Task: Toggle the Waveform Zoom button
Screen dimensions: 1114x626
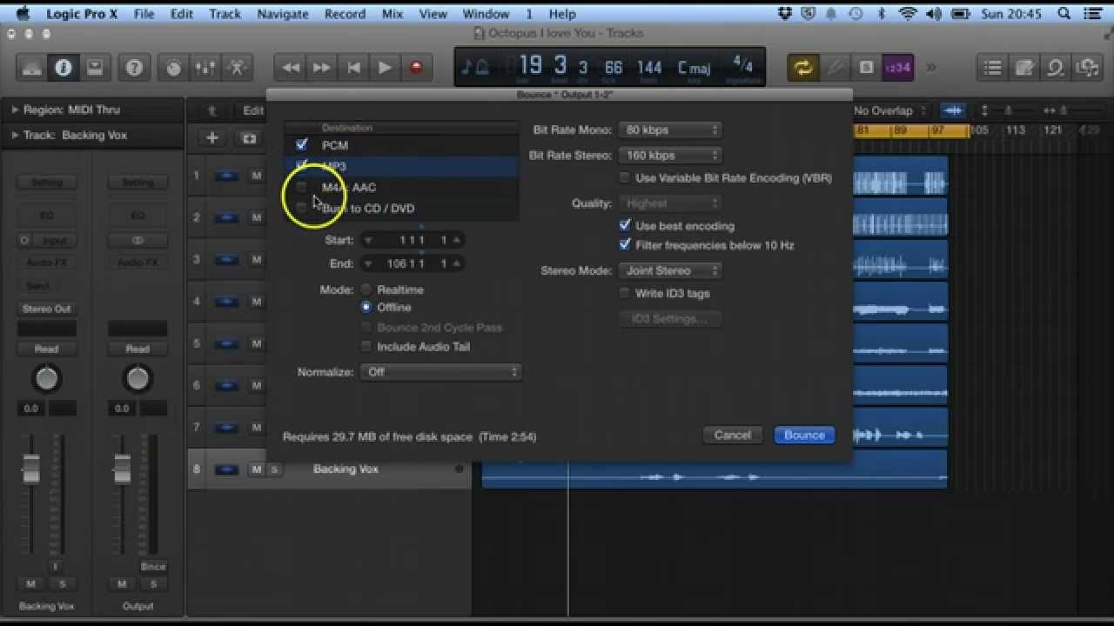Action: point(954,110)
